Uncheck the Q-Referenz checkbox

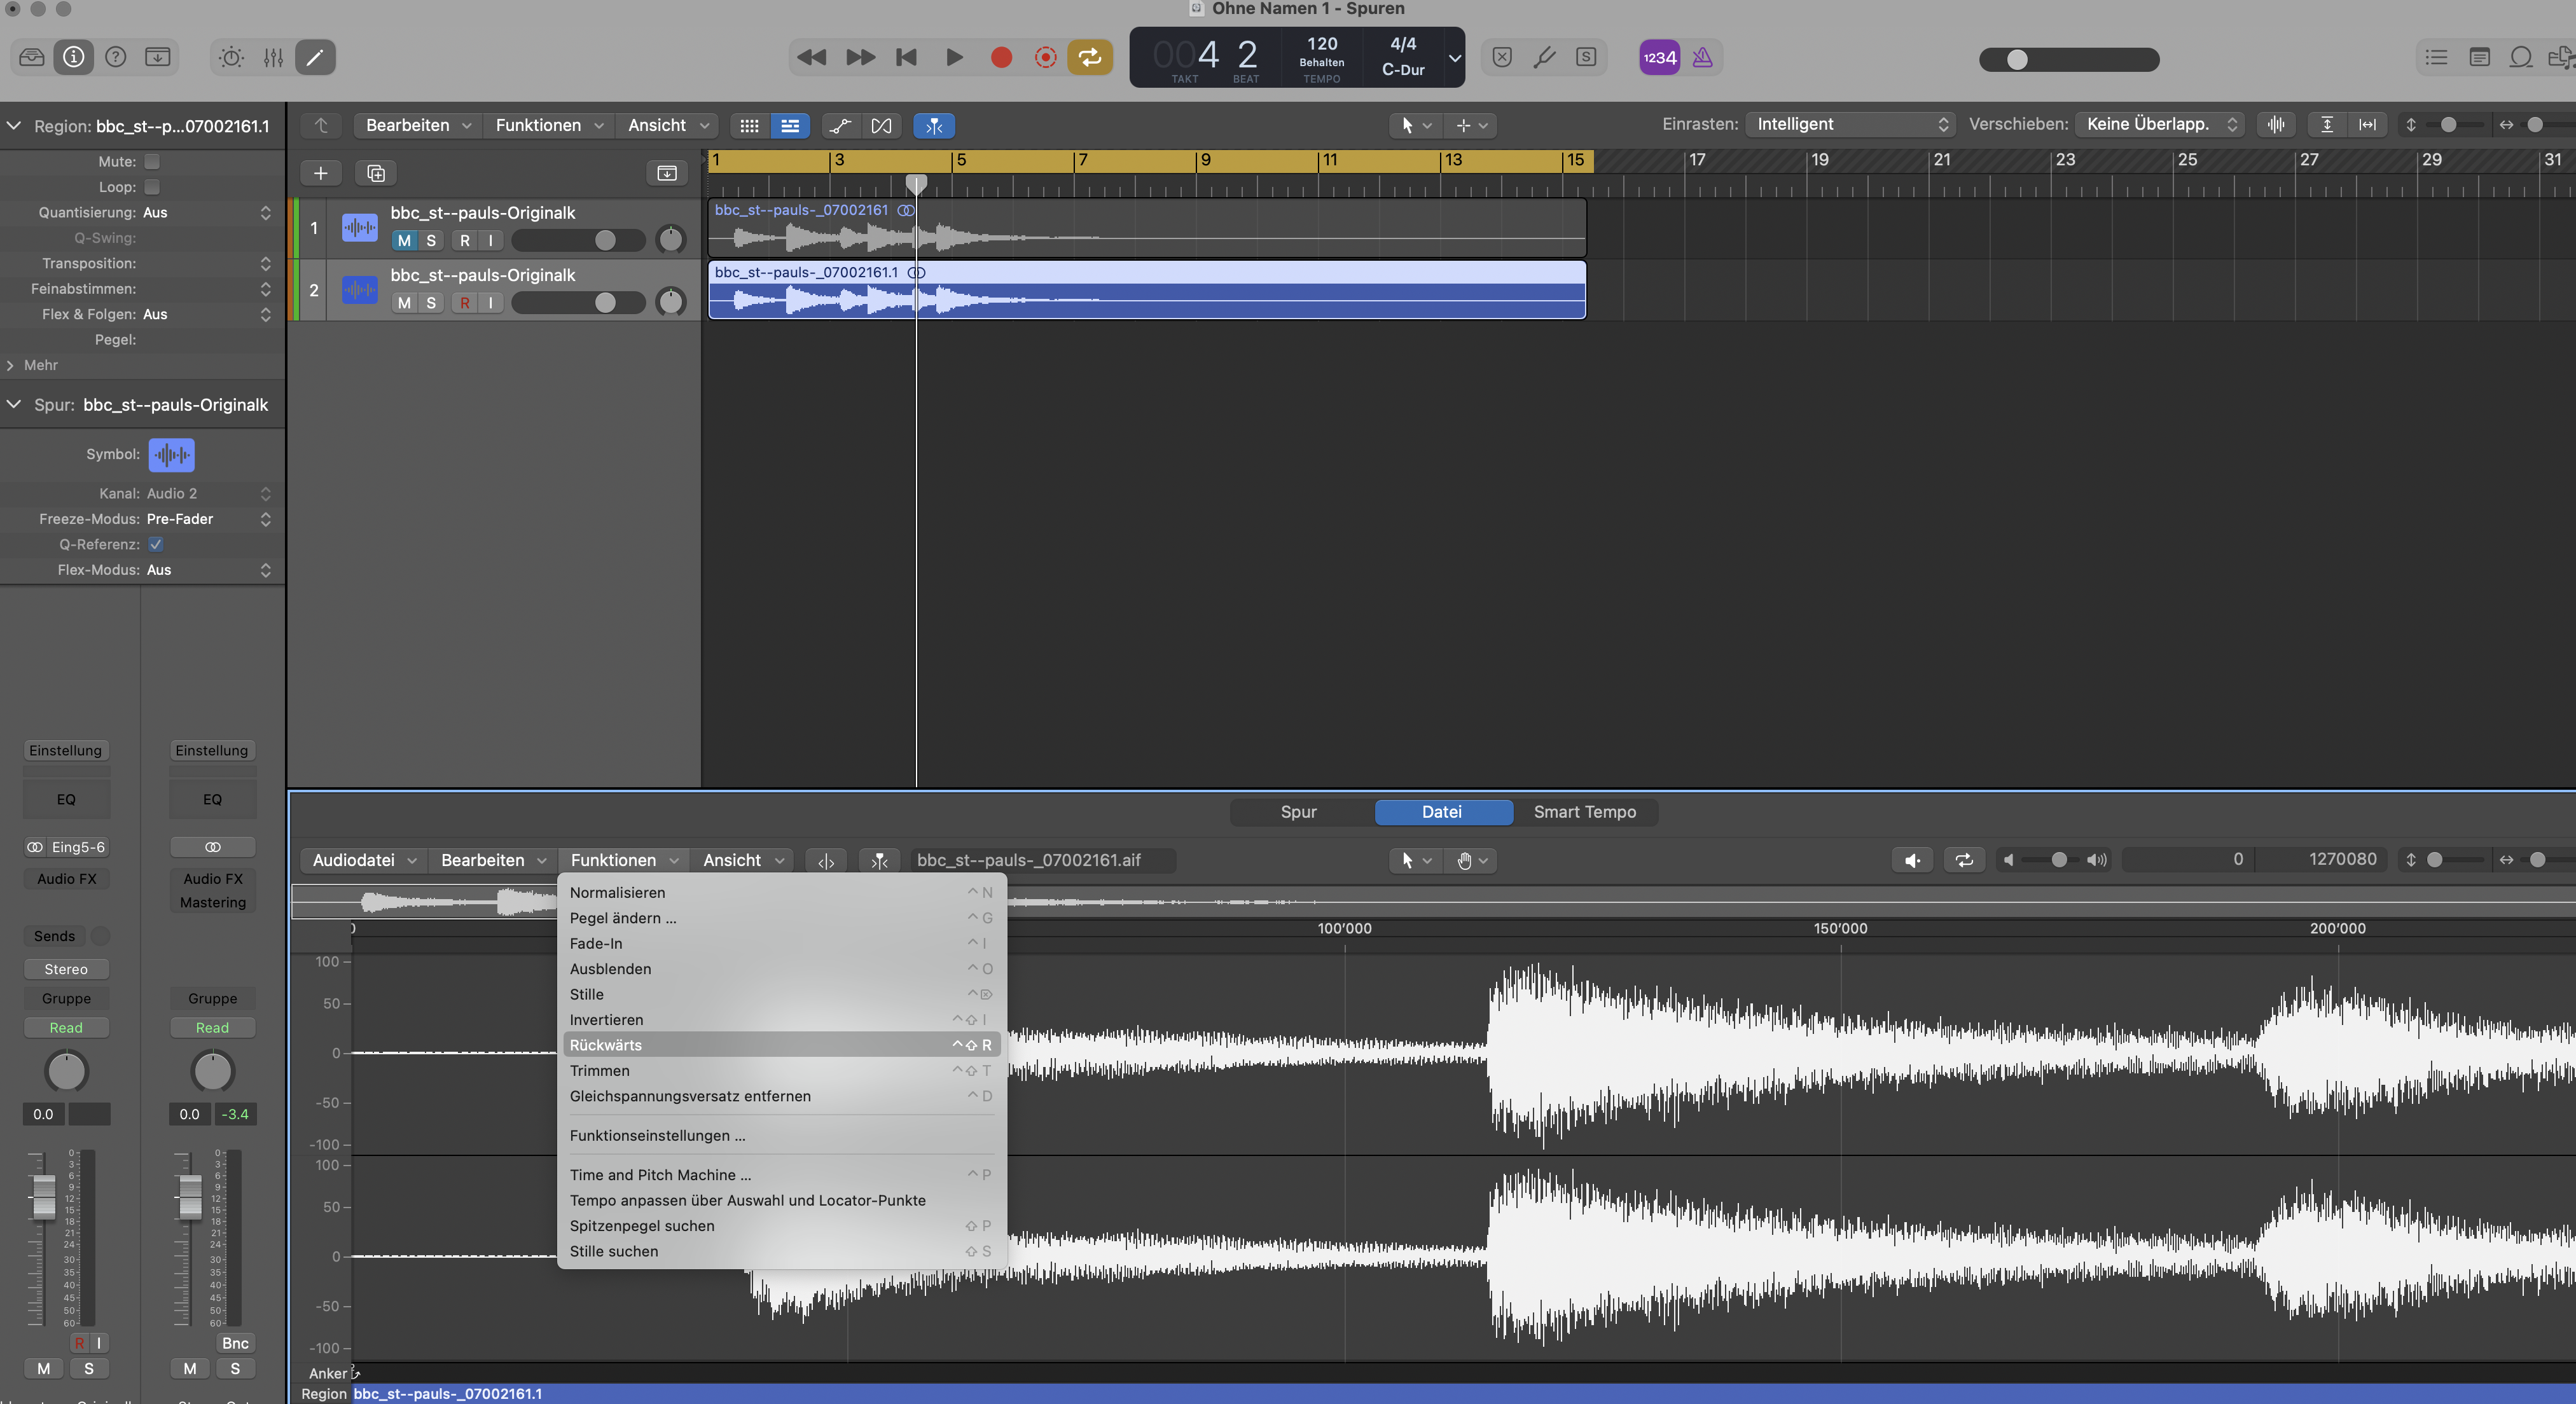(156, 544)
